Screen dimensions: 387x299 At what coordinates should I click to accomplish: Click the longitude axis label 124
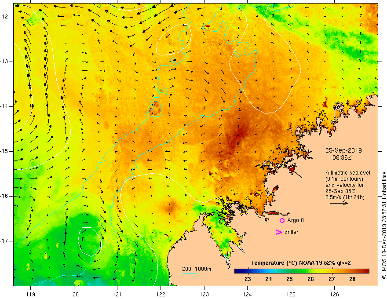(x=247, y=294)
